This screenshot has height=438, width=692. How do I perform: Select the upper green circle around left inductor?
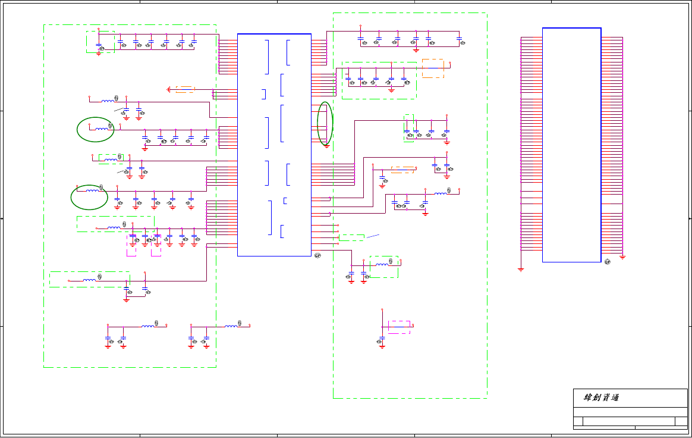click(x=95, y=130)
